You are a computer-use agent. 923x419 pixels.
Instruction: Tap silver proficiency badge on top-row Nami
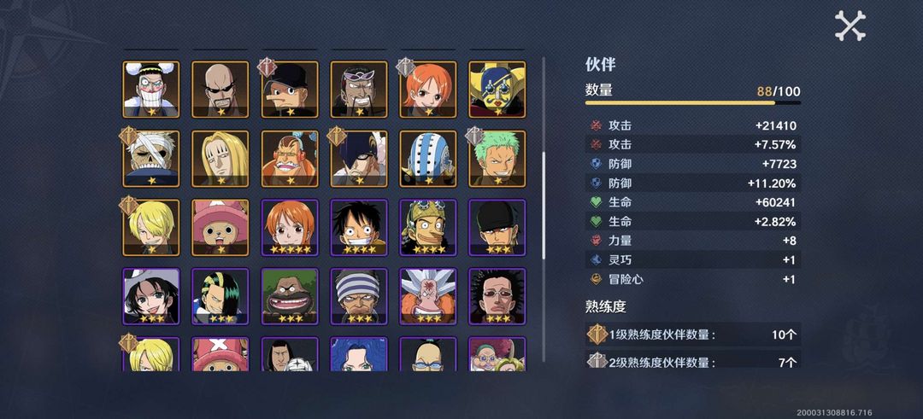point(406,67)
